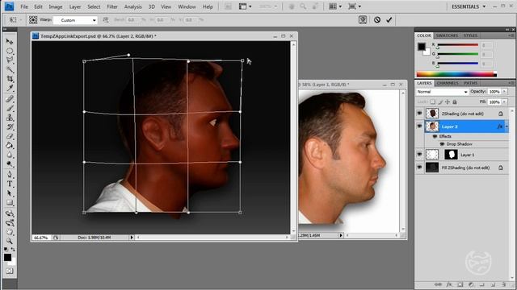Select the Pen tool

point(9,175)
